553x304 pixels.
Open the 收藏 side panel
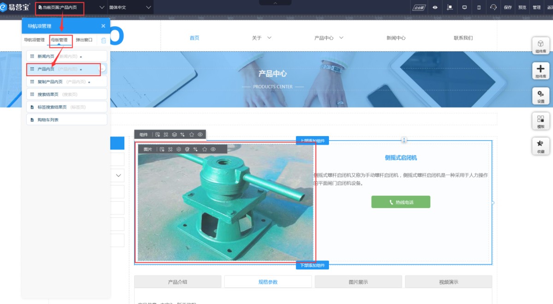tap(541, 146)
